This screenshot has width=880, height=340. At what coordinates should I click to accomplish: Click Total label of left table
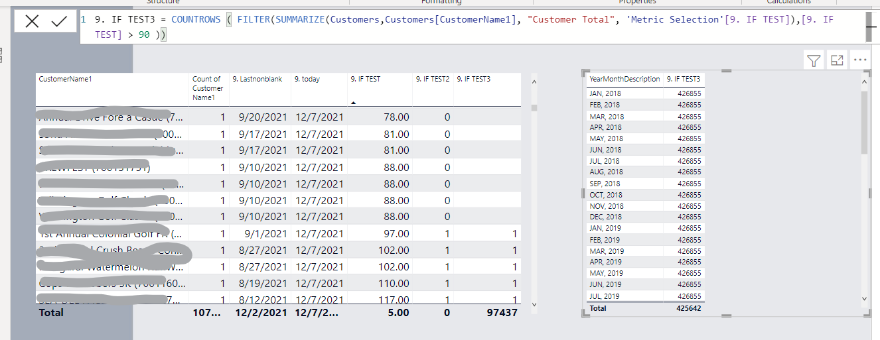(x=52, y=312)
